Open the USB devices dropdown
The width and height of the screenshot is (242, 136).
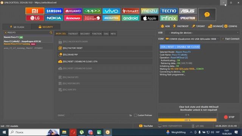coord(202,33)
